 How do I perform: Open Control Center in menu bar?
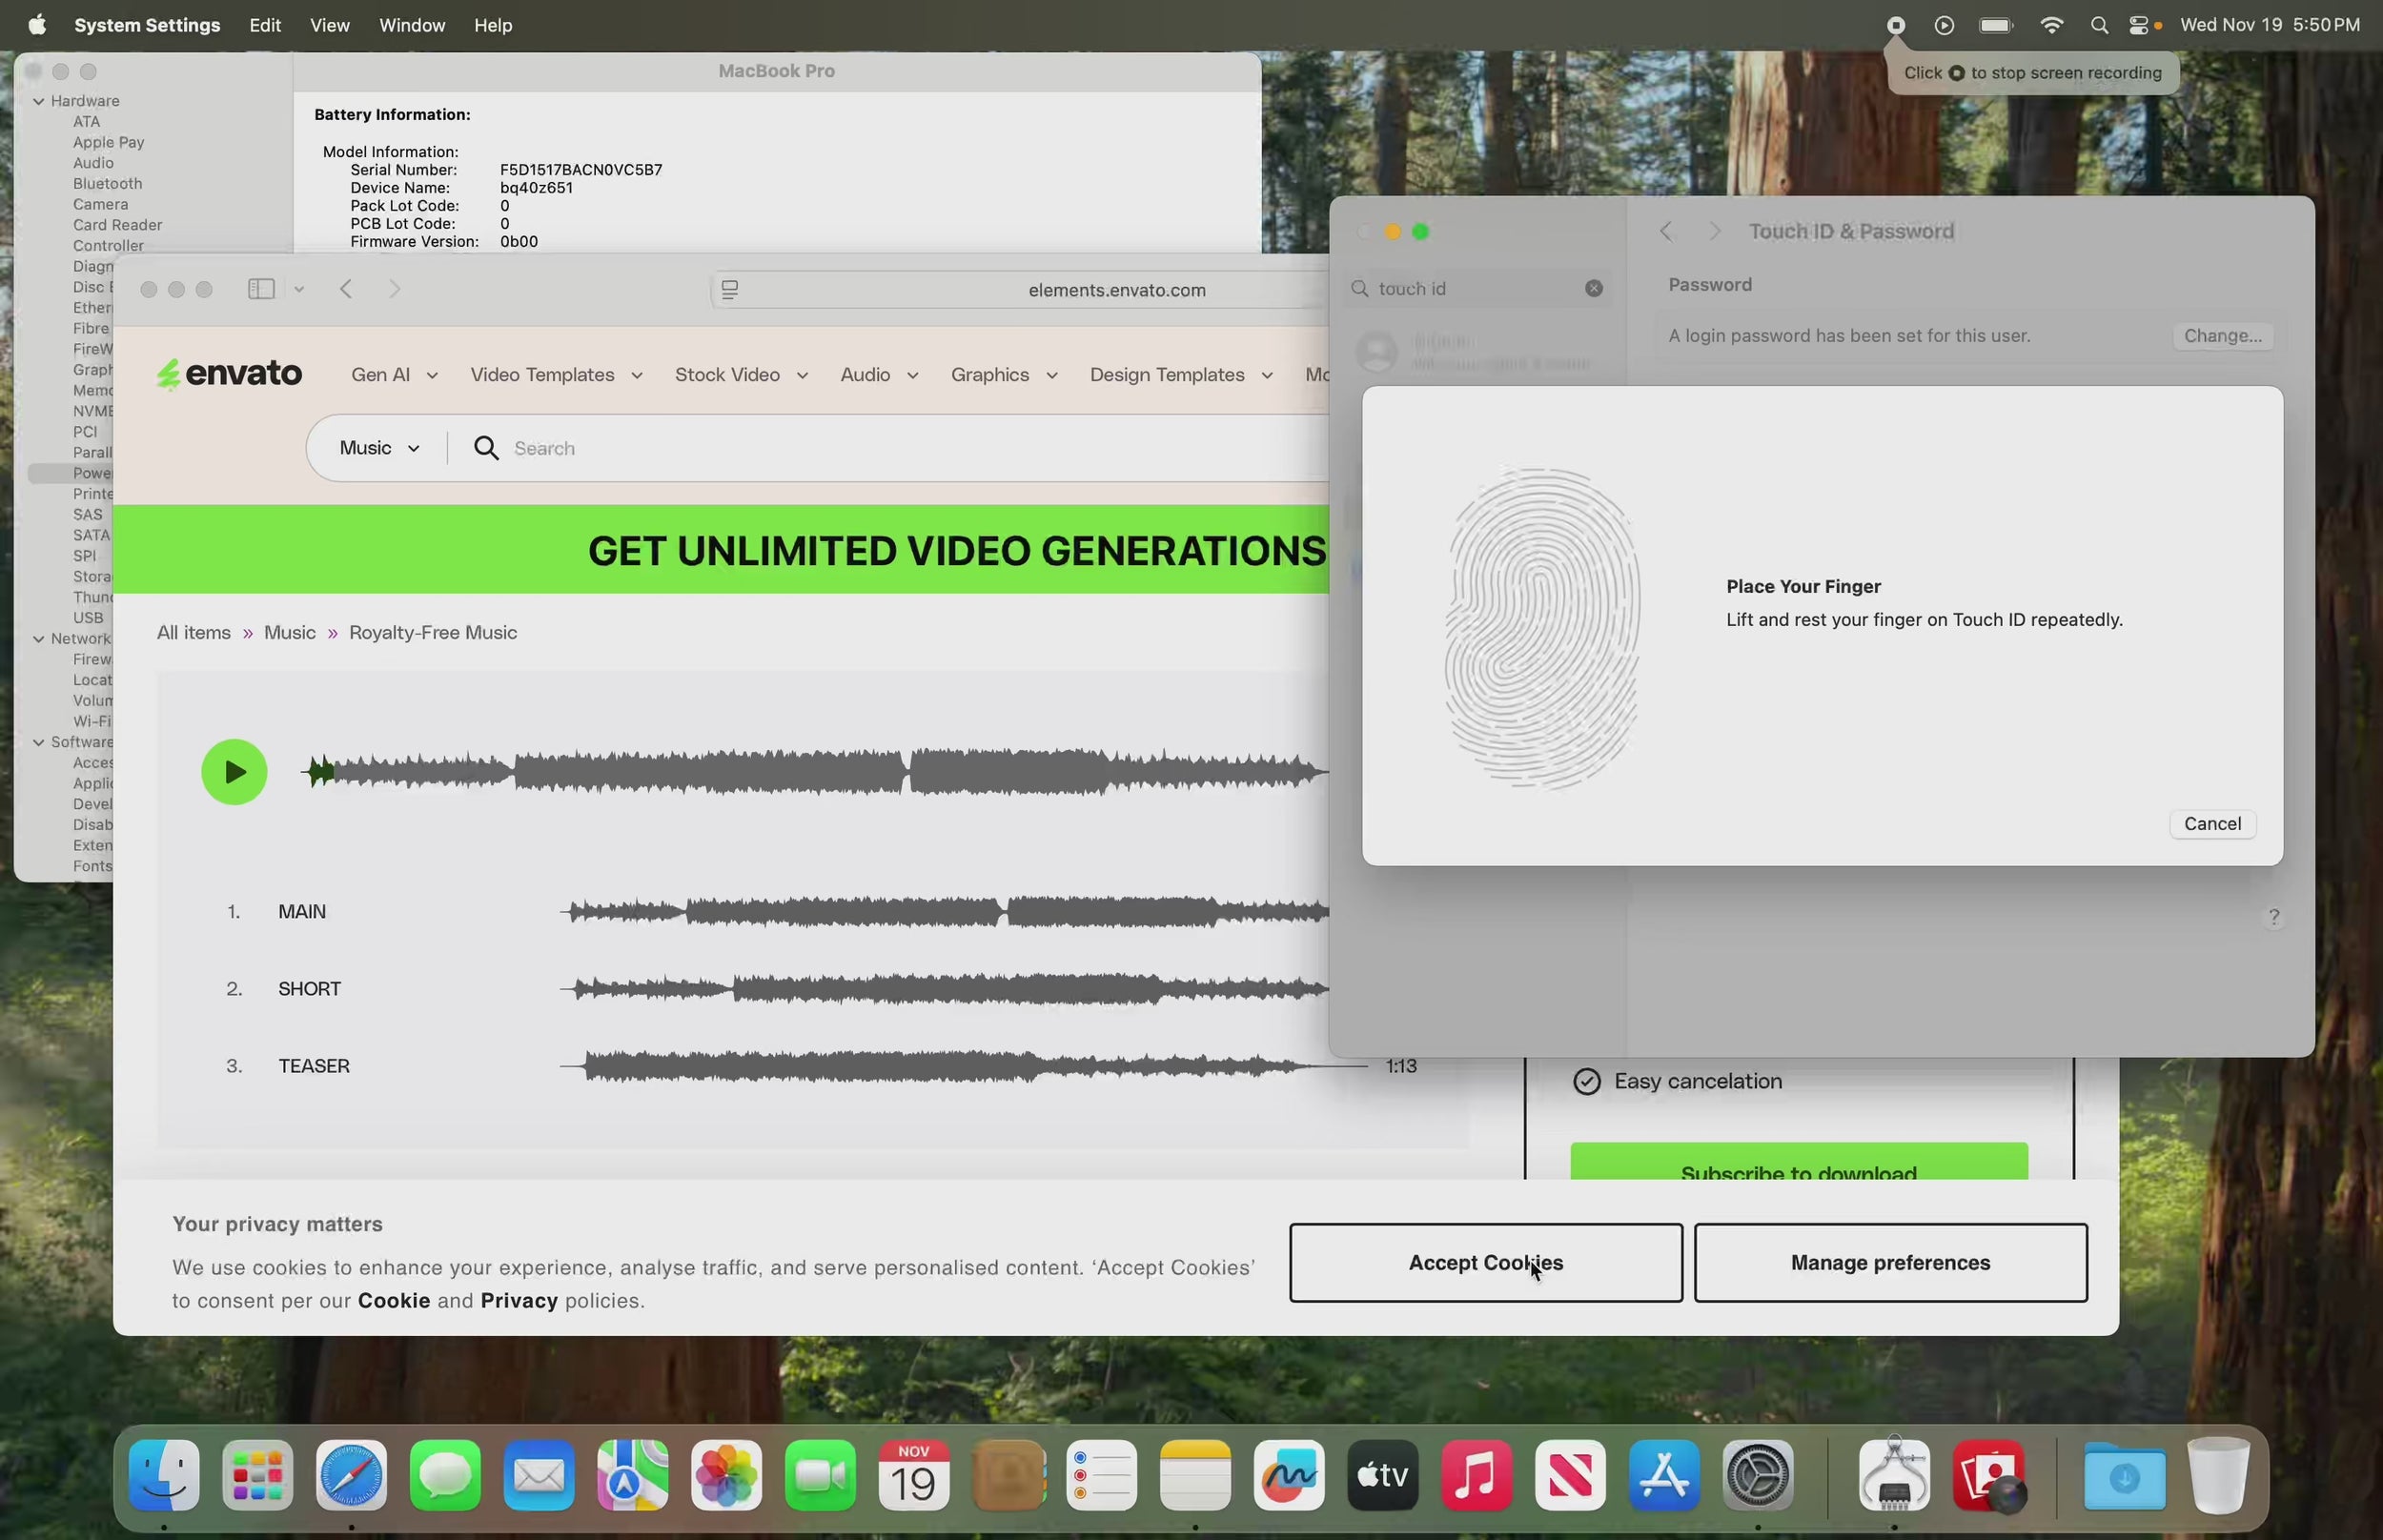2141,26
